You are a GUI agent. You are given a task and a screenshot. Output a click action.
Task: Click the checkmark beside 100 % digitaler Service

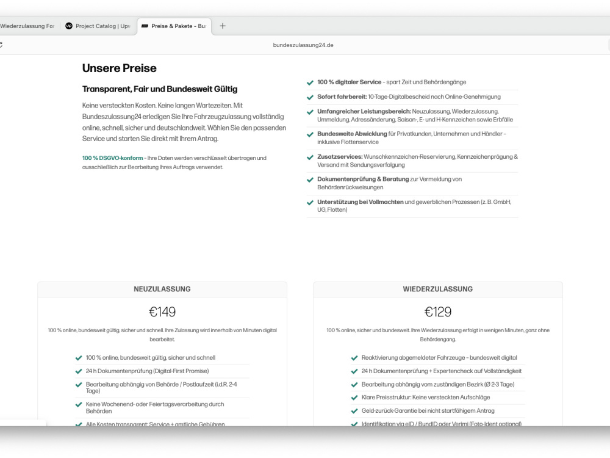(310, 82)
